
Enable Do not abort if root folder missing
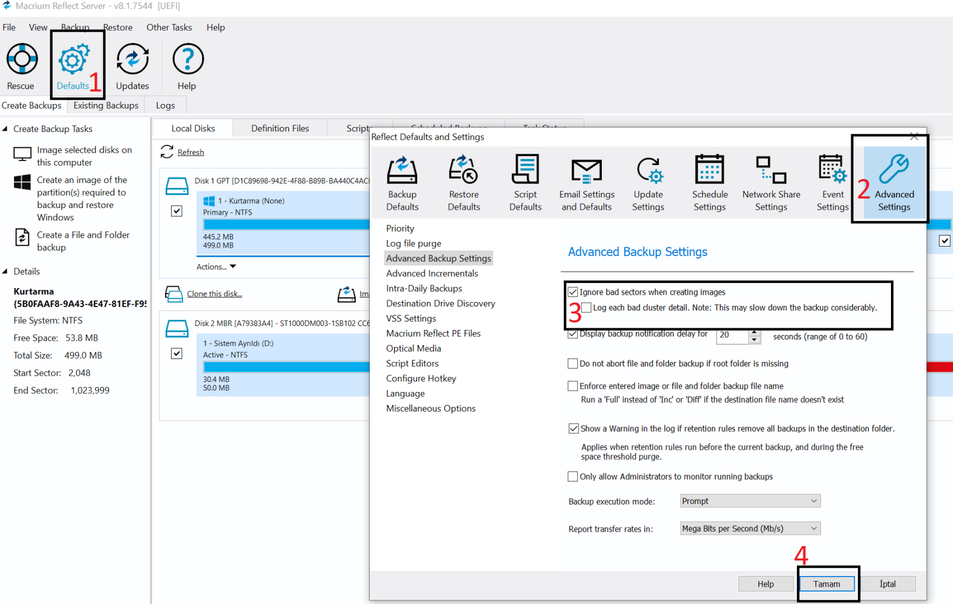(573, 364)
